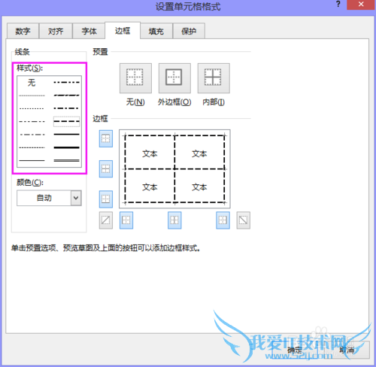This screenshot has width=376, height=367.
Task: Choose the thin solid line style
Action: [x=32, y=160]
